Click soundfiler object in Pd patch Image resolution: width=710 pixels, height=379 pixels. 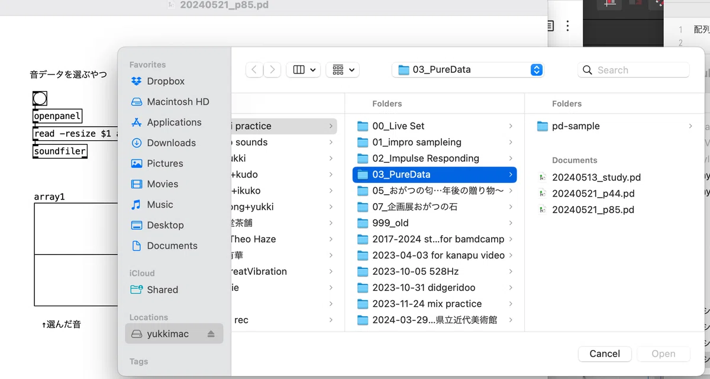tap(60, 151)
